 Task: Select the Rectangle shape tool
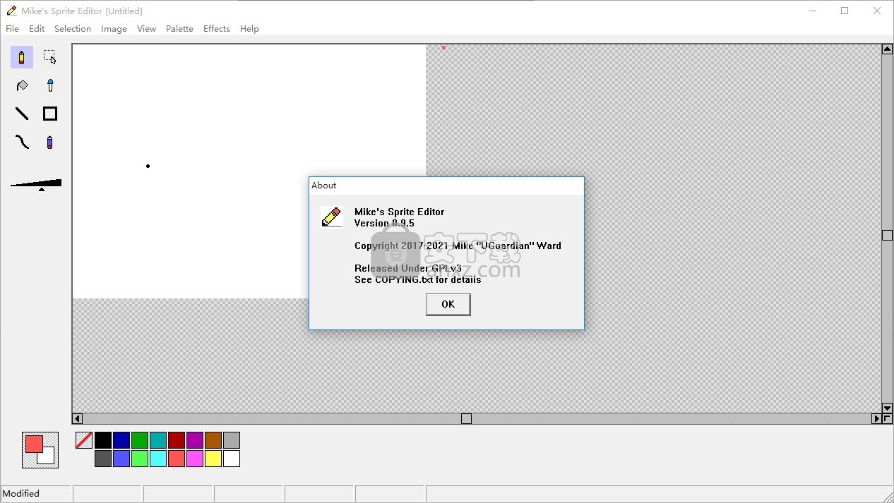49,114
